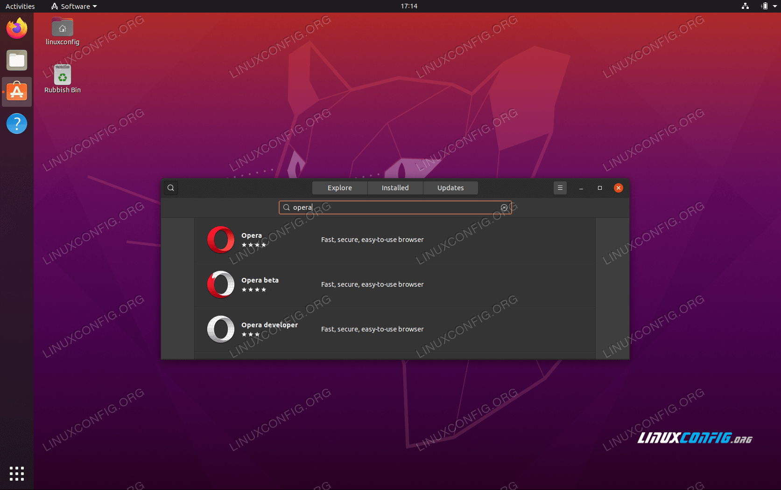Select the Opera beta result title
Viewport: 781px width, 490px height.
click(x=260, y=280)
